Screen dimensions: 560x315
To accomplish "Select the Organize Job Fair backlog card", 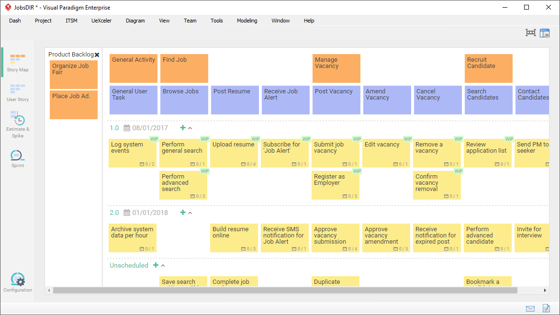I will tap(74, 75).
